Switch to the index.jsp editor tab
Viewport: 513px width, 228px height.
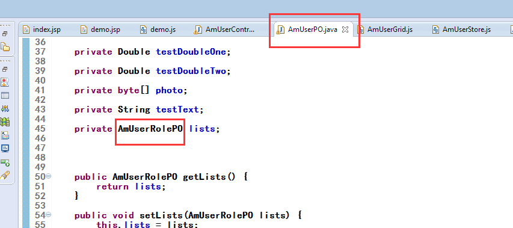pos(41,29)
